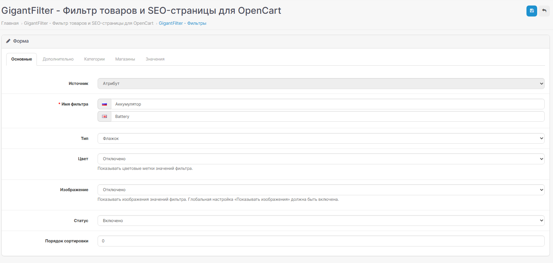Click GigantFilter - Фильтры breadcrumb link
553x263 pixels.
click(182, 23)
